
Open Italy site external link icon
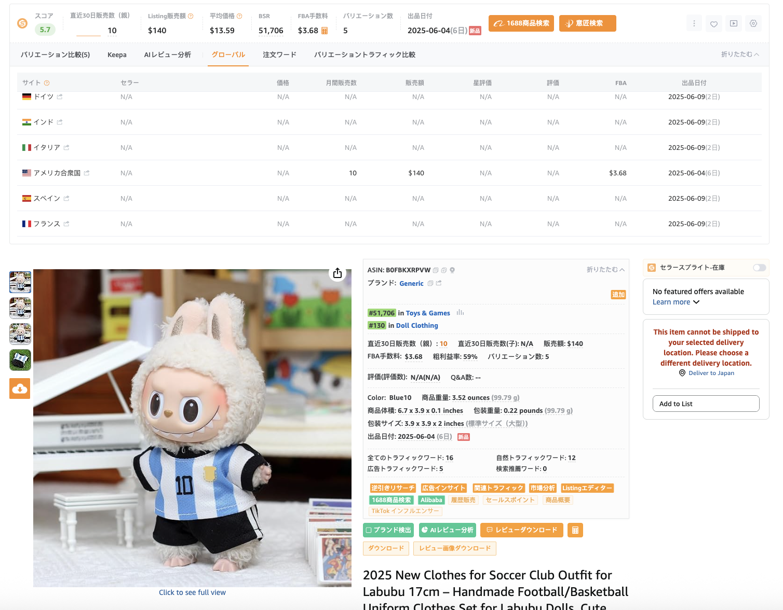pyautogui.click(x=66, y=147)
